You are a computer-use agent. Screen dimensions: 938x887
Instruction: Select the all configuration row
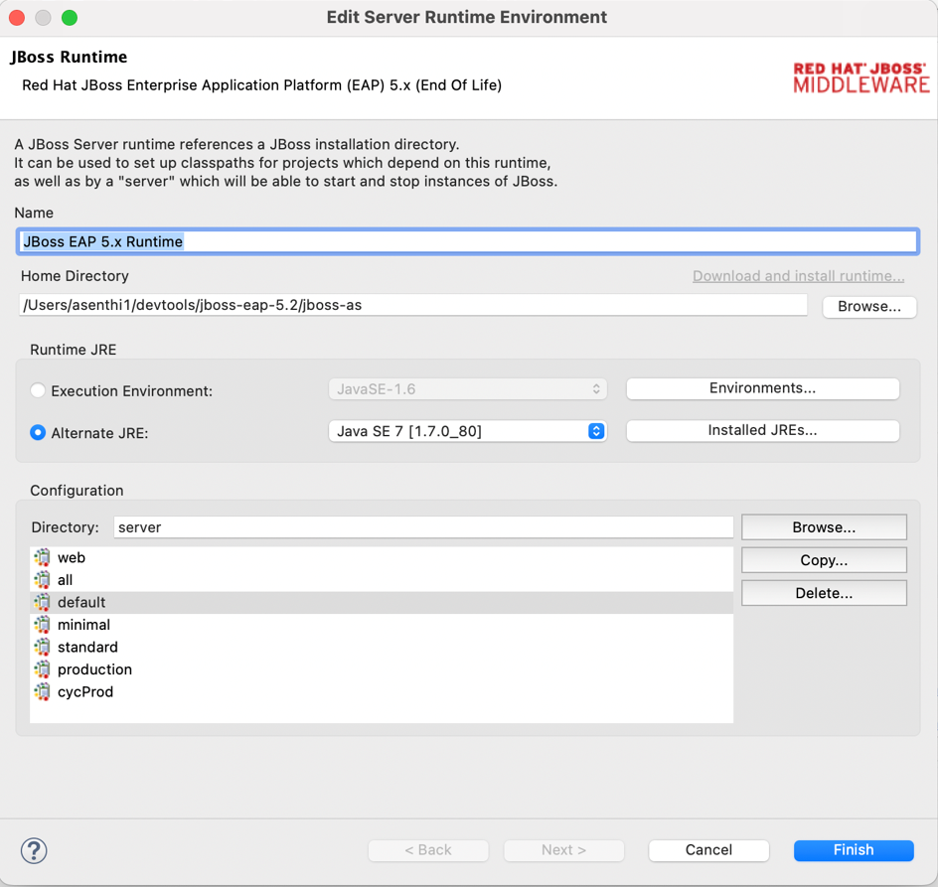pos(382,579)
